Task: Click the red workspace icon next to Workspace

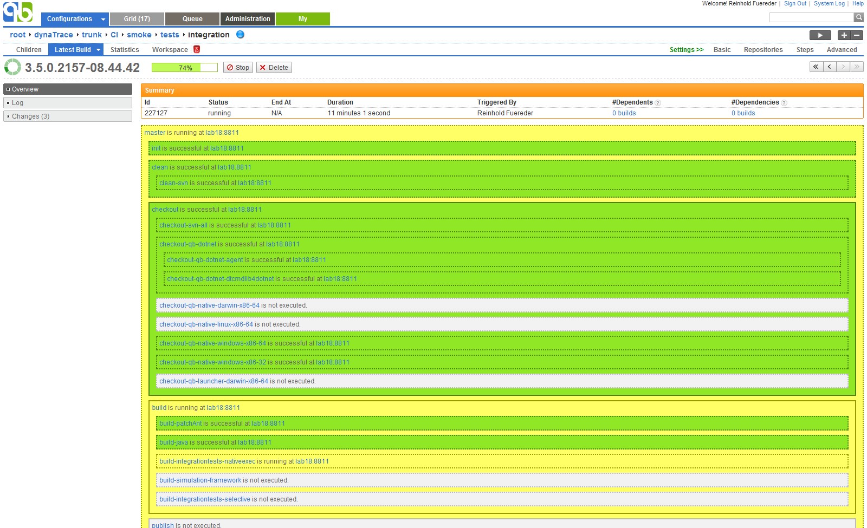Action: 197,49
